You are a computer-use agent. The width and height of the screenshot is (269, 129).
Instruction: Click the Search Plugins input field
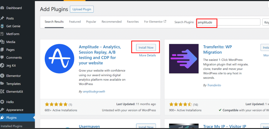click(x=229, y=22)
